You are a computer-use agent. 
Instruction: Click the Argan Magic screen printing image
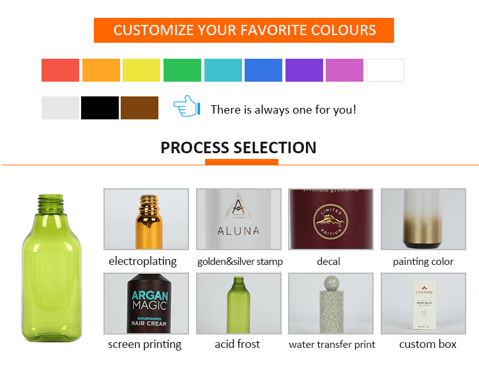[x=146, y=304]
